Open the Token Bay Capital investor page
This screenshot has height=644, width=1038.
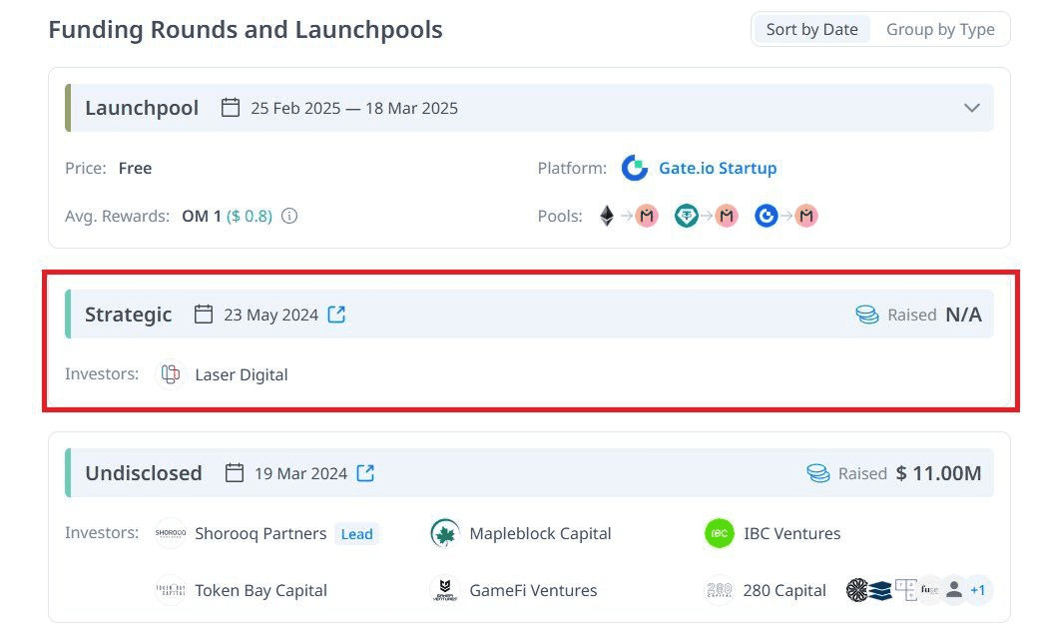pos(260,591)
